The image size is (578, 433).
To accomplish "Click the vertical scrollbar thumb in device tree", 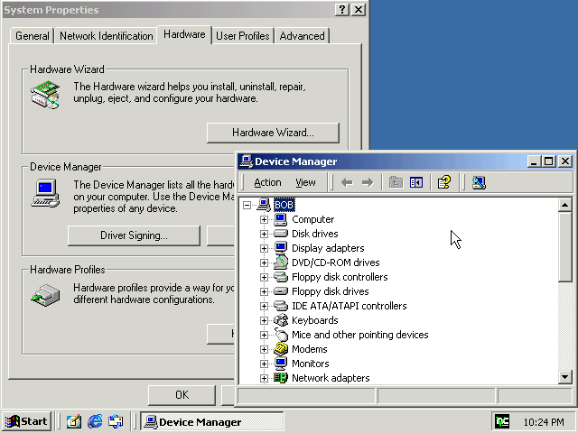I will 564,246.
